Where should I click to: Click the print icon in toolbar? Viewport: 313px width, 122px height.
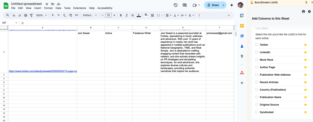pyautogui.click(x=26, y=15)
